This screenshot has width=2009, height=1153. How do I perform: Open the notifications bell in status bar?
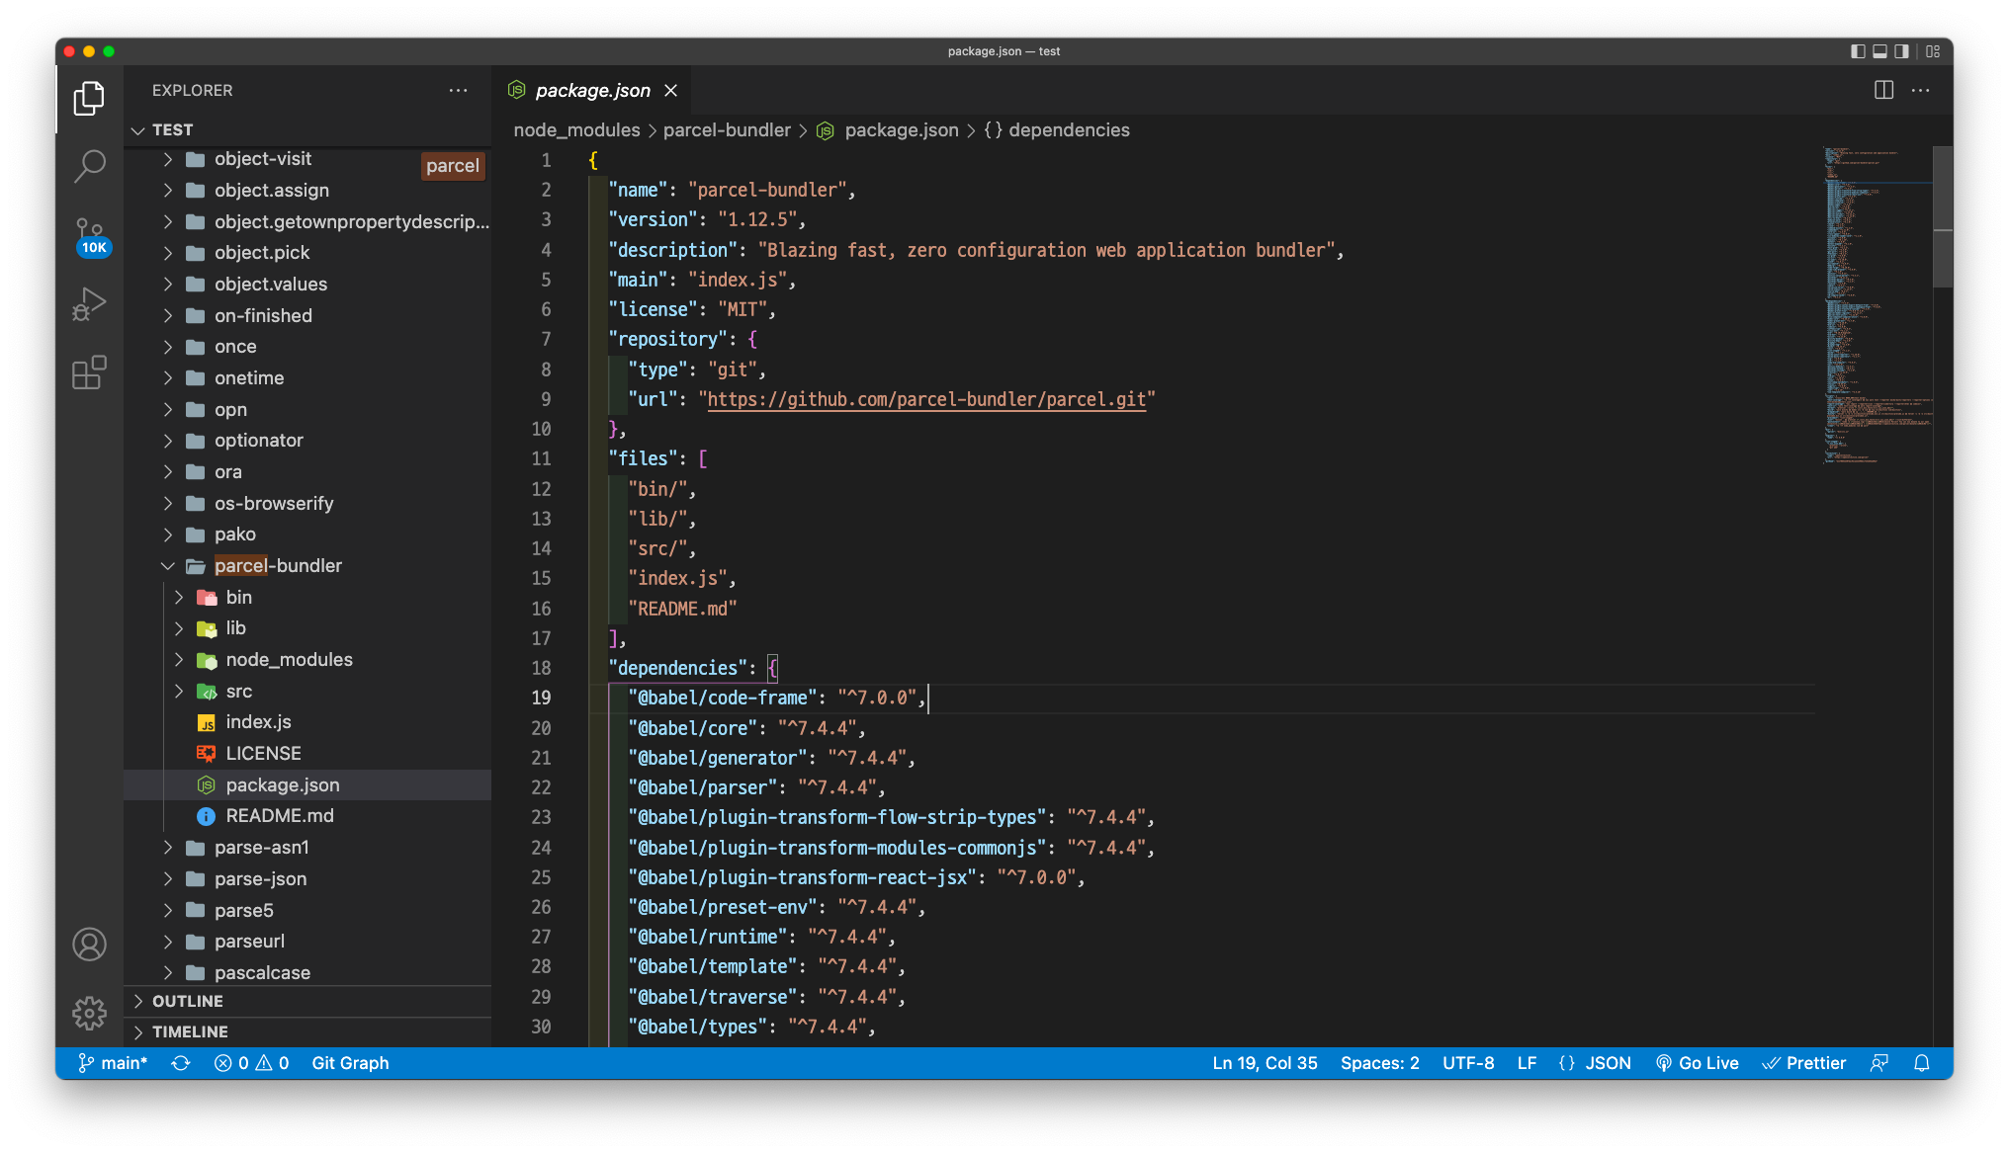1921,1063
